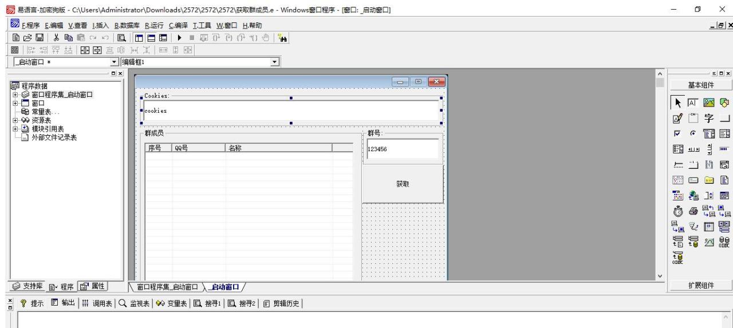The width and height of the screenshot is (733, 328).
Task: Open the _启动窗口 window dropdown
Action: [114, 61]
